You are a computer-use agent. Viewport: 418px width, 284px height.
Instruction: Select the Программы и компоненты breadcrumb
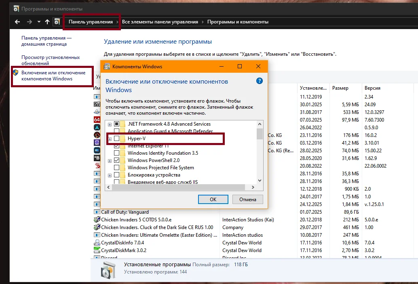238,22
